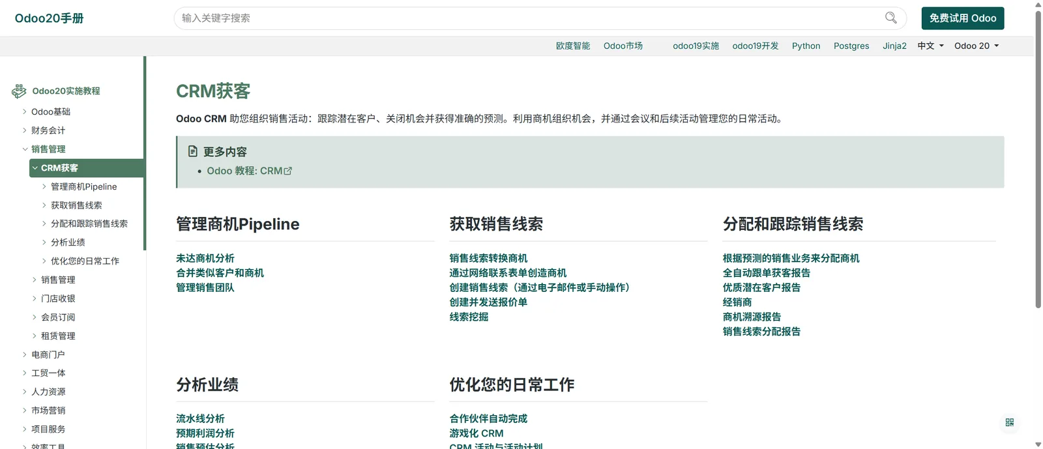Open the 销售线索分配报告 link

tap(761, 332)
